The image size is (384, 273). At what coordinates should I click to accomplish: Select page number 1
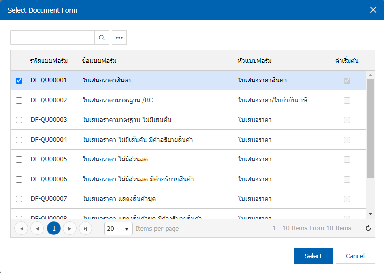54,228
